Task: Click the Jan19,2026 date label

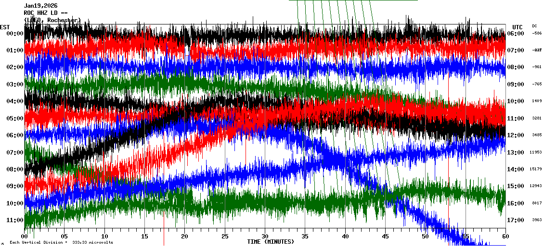Action: [x=40, y=6]
